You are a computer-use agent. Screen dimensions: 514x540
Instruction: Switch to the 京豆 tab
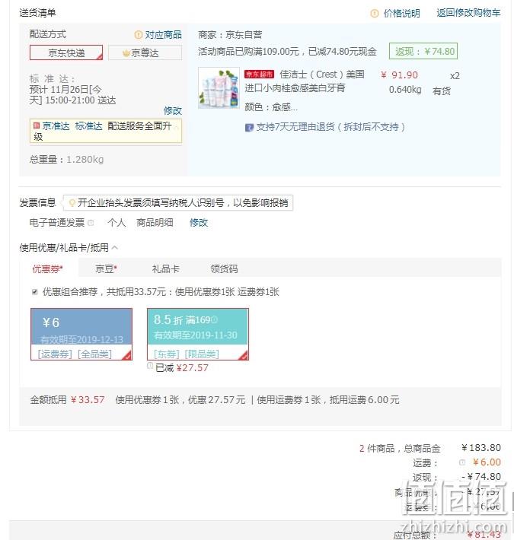tap(106, 268)
